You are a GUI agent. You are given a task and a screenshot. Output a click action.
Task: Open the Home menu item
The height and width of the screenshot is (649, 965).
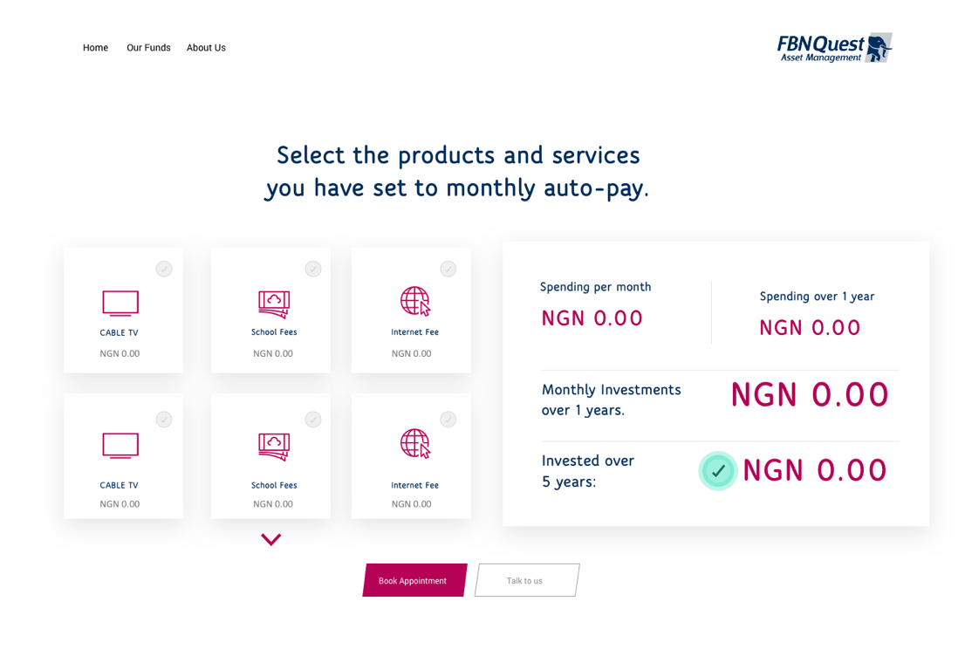96,48
